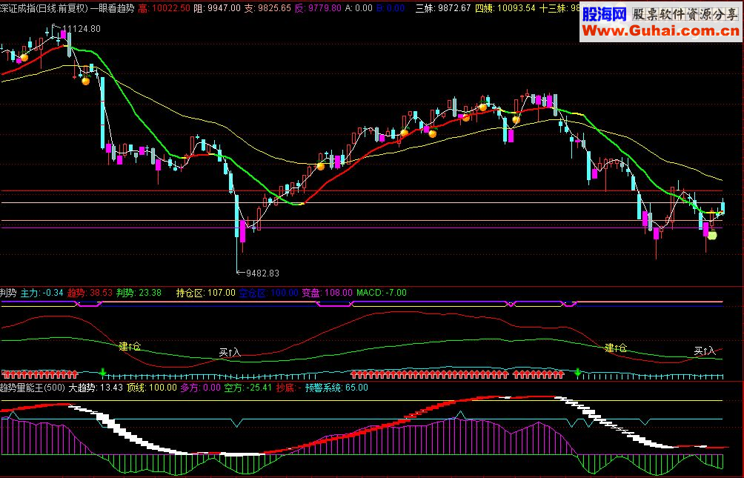This screenshot has width=744, height=478.
Task: Select the 阻: 9947.00 value
Action: (217, 8)
